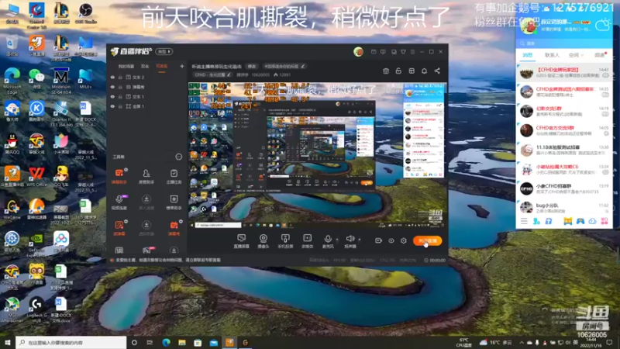Viewport: 620px width, 349px height.
Task: Show hidden tray icons chevron
Action: coord(521,343)
